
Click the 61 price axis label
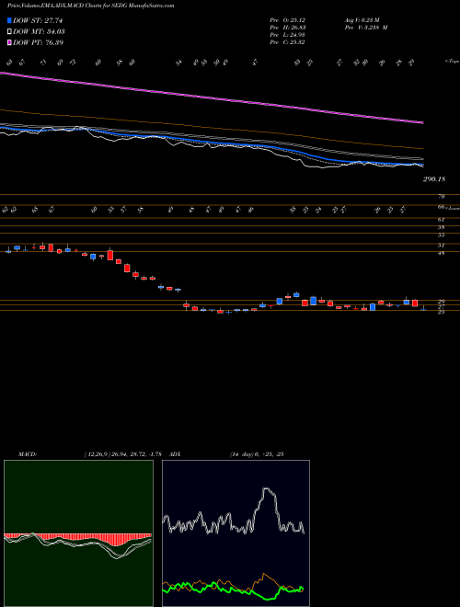click(x=442, y=220)
